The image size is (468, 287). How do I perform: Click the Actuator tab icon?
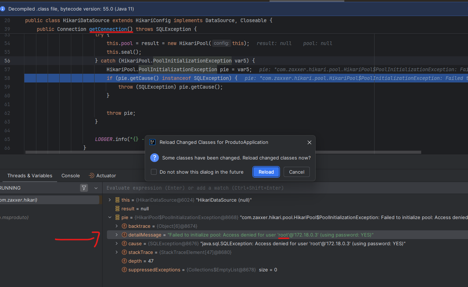(92, 175)
